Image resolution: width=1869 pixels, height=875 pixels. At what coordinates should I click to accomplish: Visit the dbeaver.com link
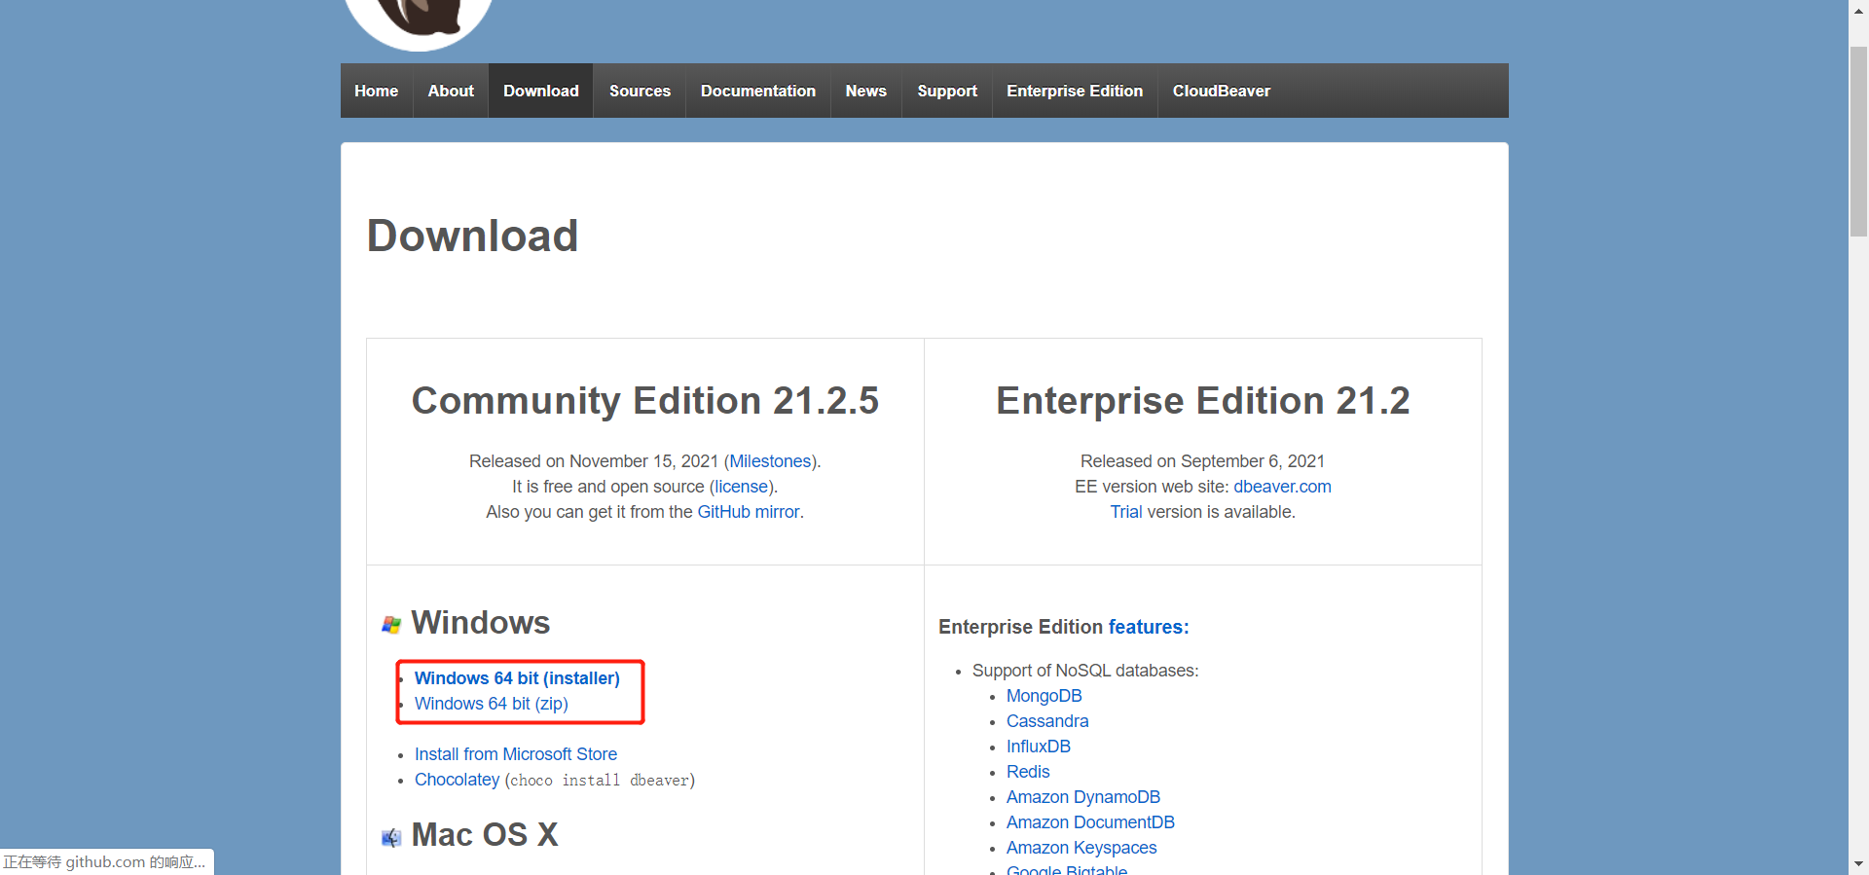[x=1282, y=487]
